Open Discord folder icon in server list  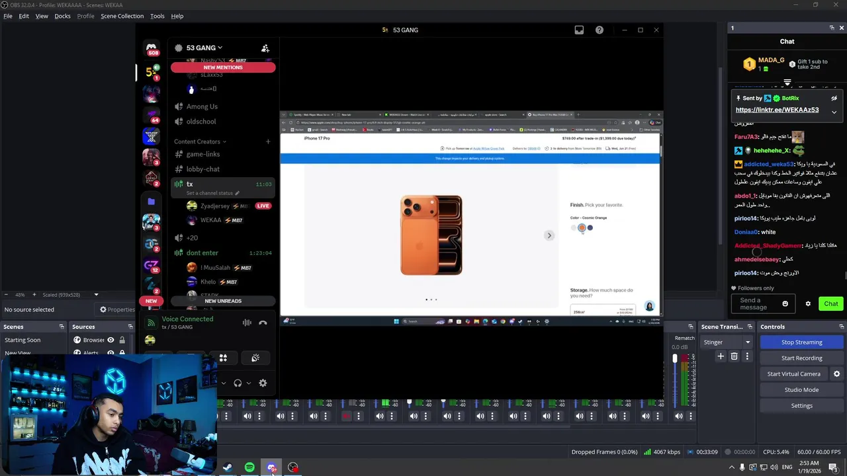click(x=152, y=201)
